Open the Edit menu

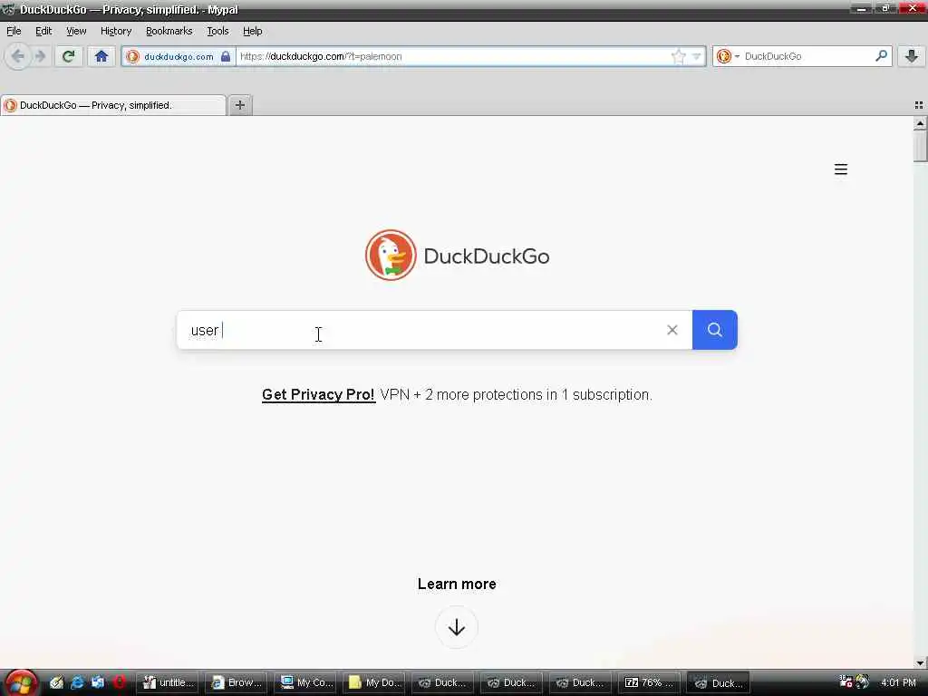[43, 31]
